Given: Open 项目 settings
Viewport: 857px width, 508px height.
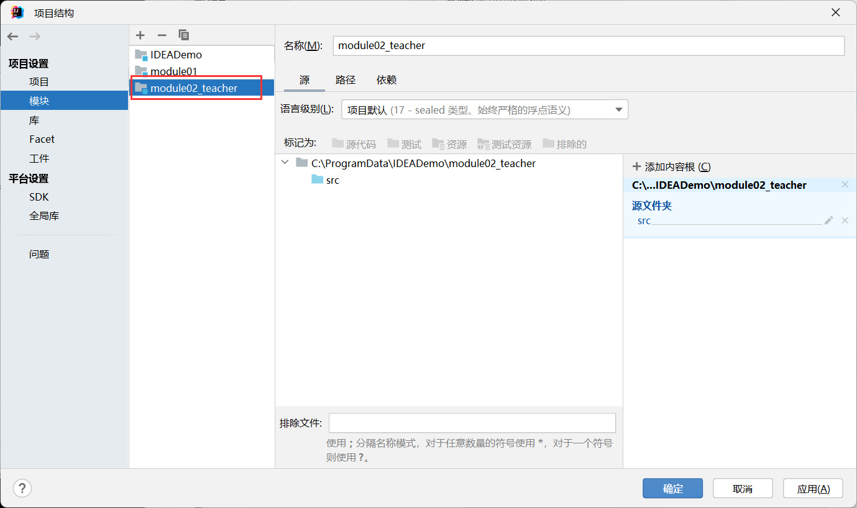Looking at the screenshot, I should tap(39, 82).
